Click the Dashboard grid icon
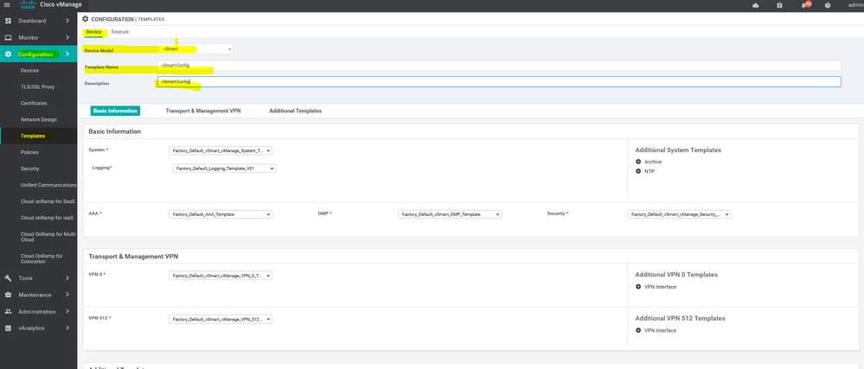 tap(9, 21)
